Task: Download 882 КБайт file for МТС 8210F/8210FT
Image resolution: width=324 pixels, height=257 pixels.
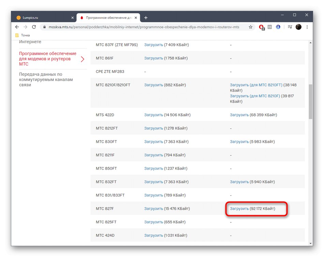Action: [x=153, y=85]
